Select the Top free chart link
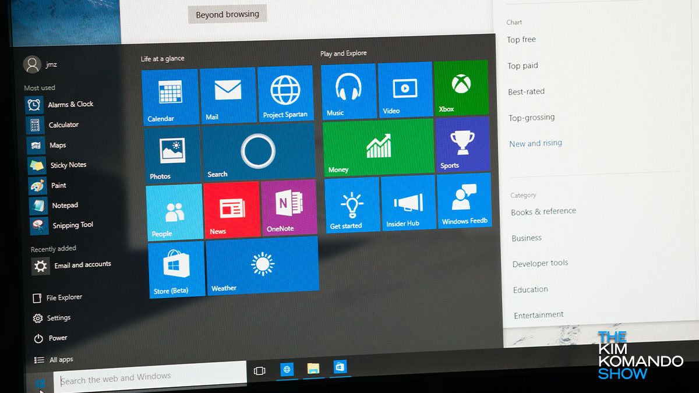Viewport: 699px width, 393px height. pyautogui.click(x=521, y=40)
